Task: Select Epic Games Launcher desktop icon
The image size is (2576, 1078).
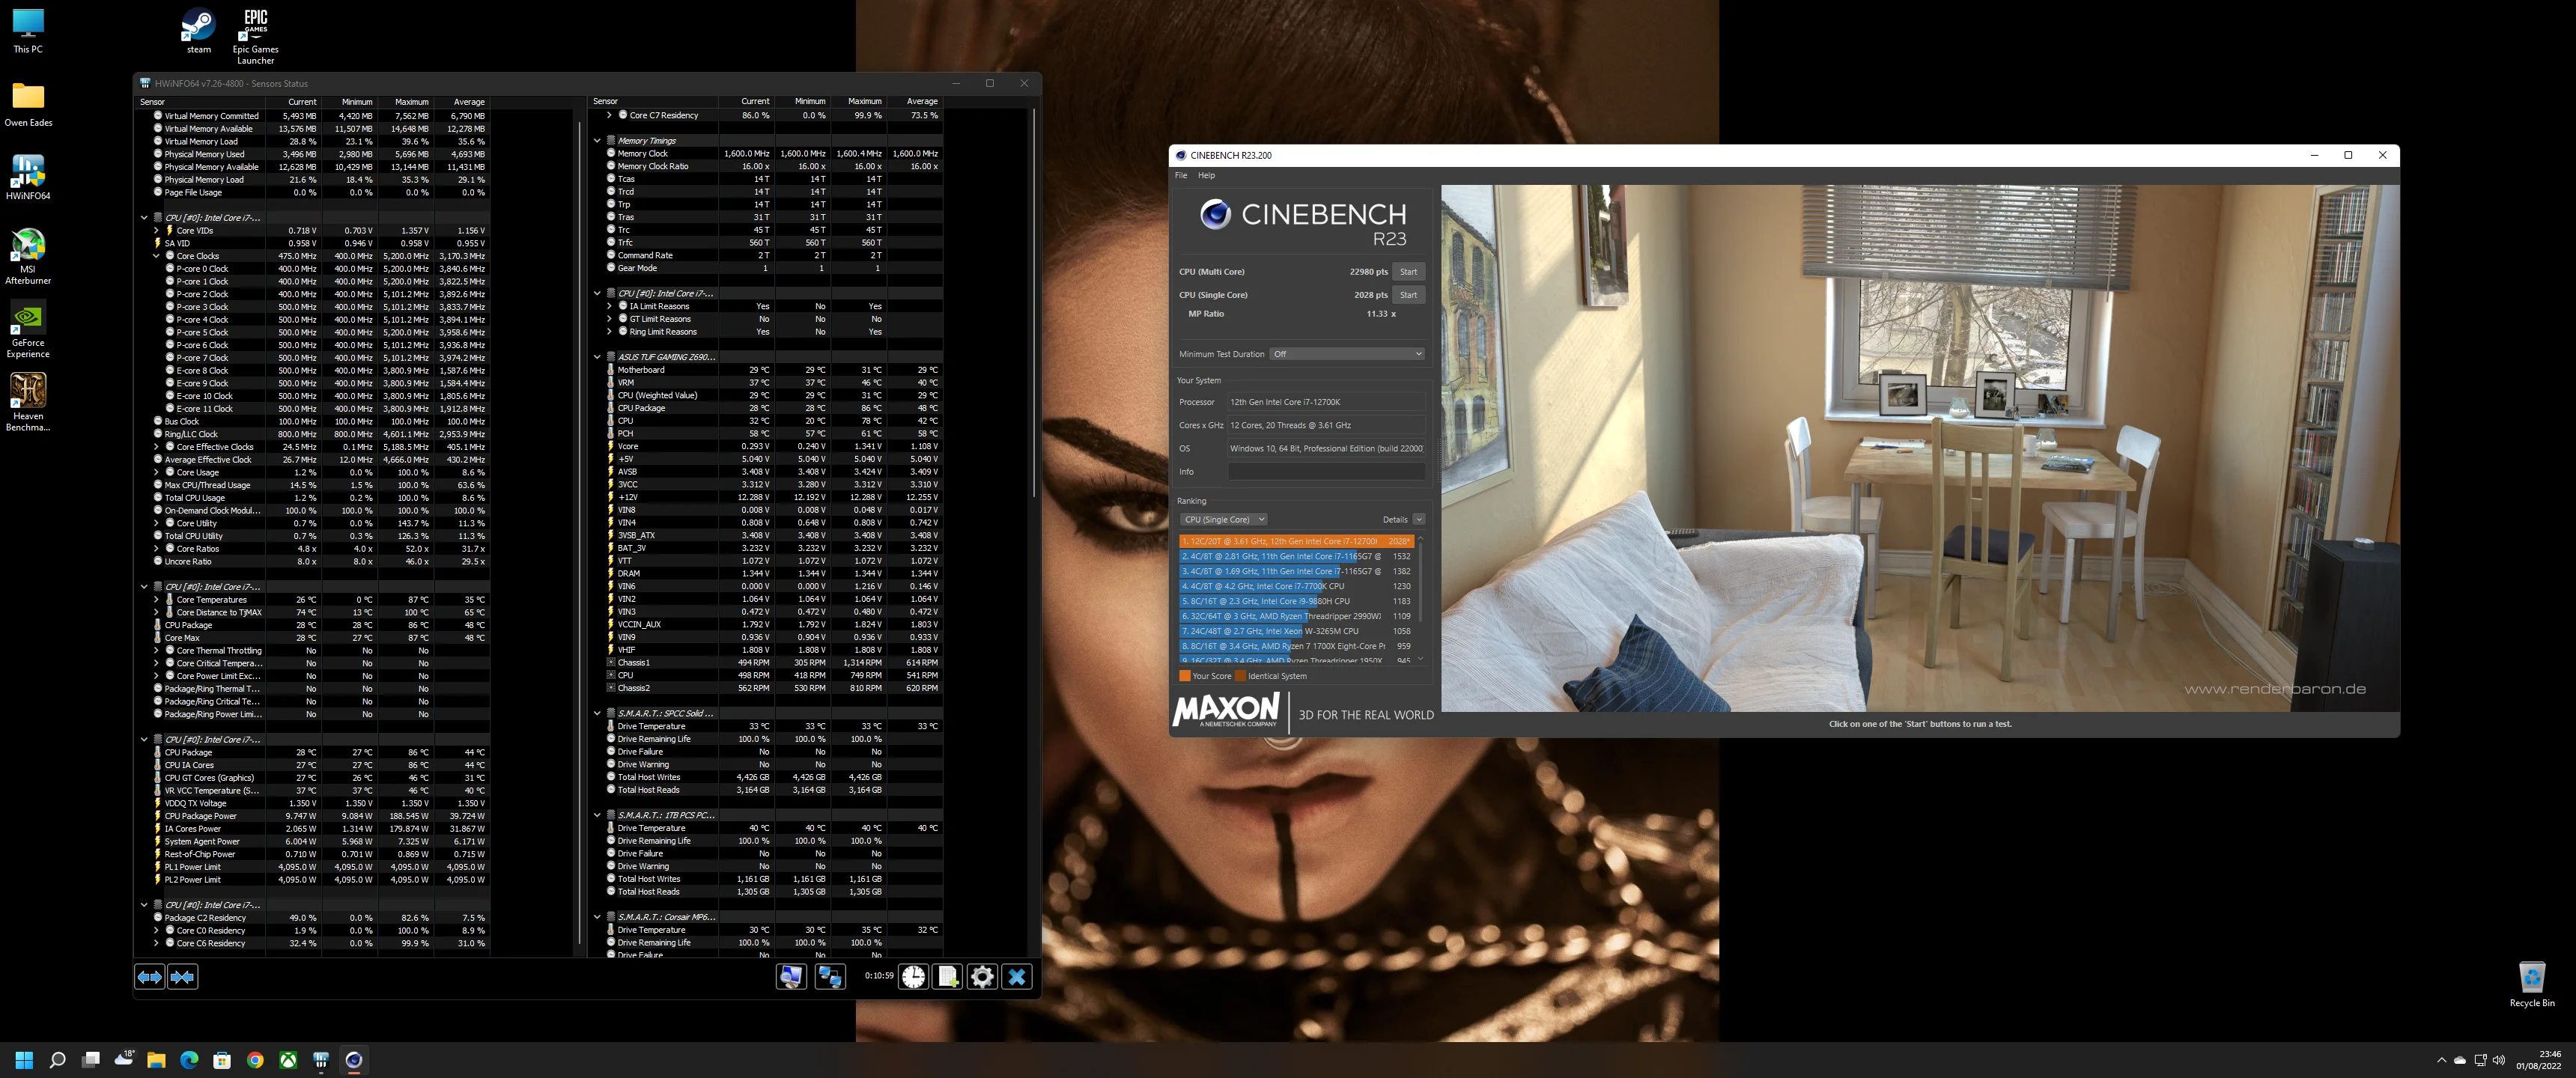Action: point(256,37)
